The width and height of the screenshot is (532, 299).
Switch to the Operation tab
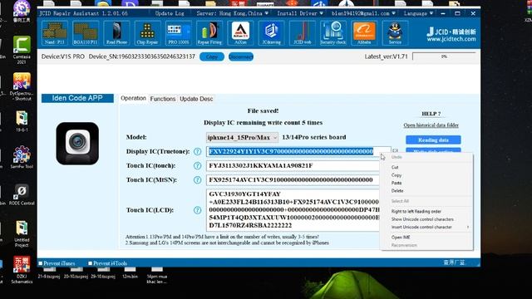coord(133,98)
